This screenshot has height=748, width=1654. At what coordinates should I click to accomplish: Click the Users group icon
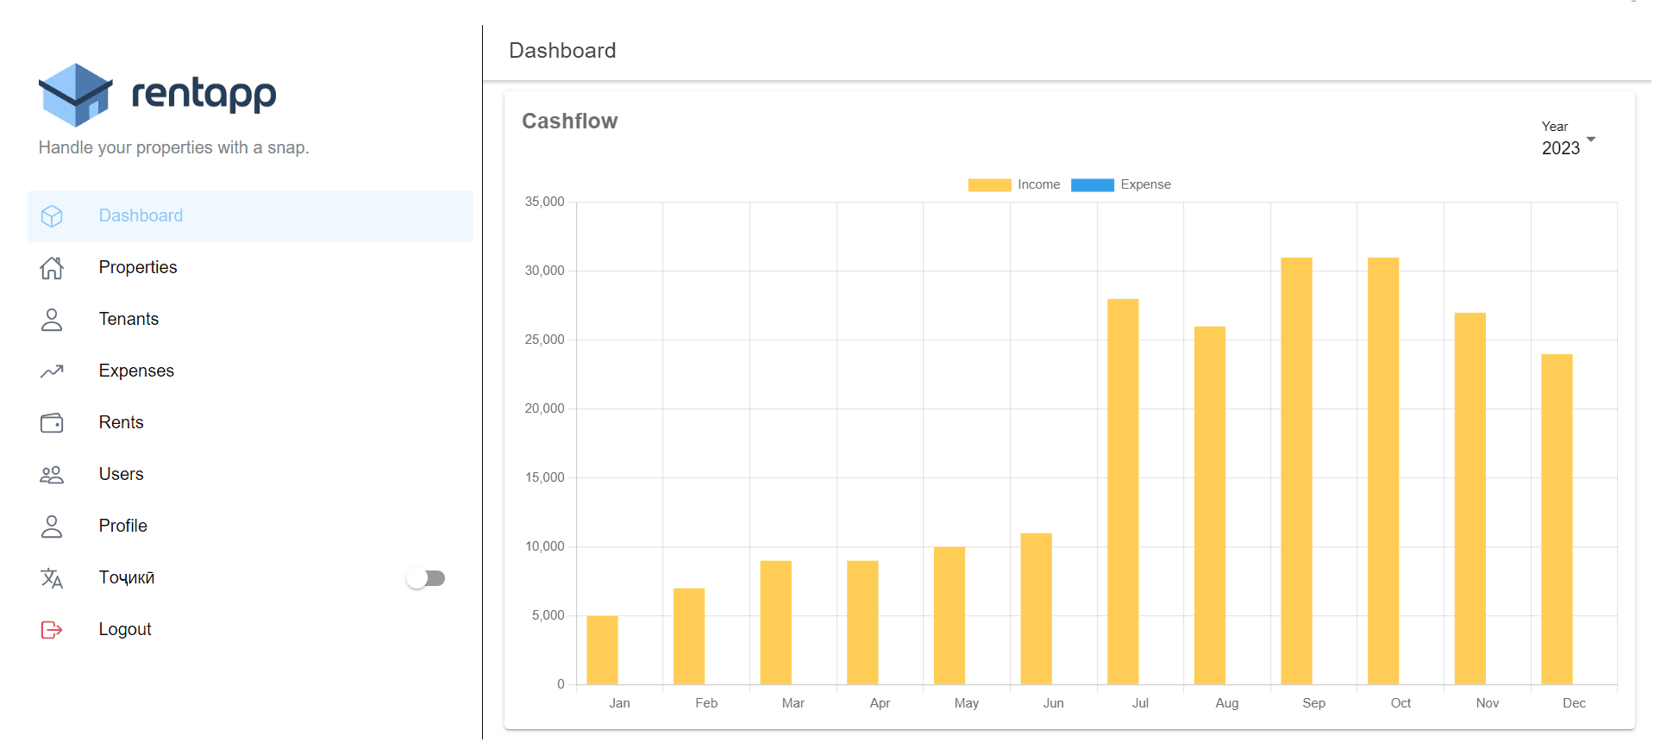coord(52,475)
